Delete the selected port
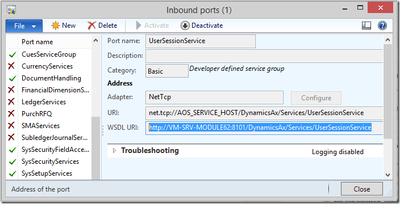Viewport: 400px width, 204px height. click(102, 25)
